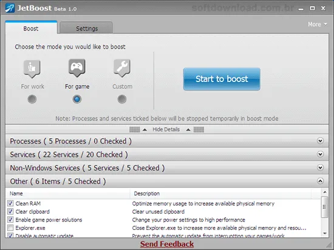Expand the Processes section chevron
Image resolution: width=334 pixels, height=250 pixels.
click(x=320, y=141)
